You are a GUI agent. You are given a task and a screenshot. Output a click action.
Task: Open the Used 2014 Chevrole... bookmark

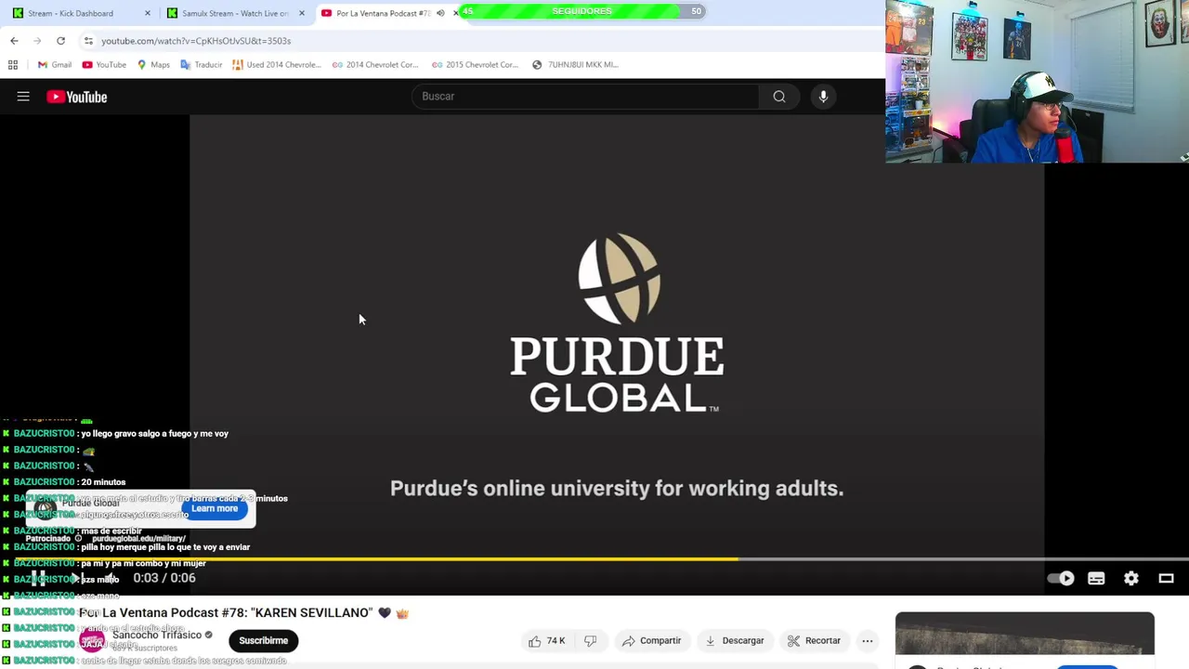coord(277,65)
